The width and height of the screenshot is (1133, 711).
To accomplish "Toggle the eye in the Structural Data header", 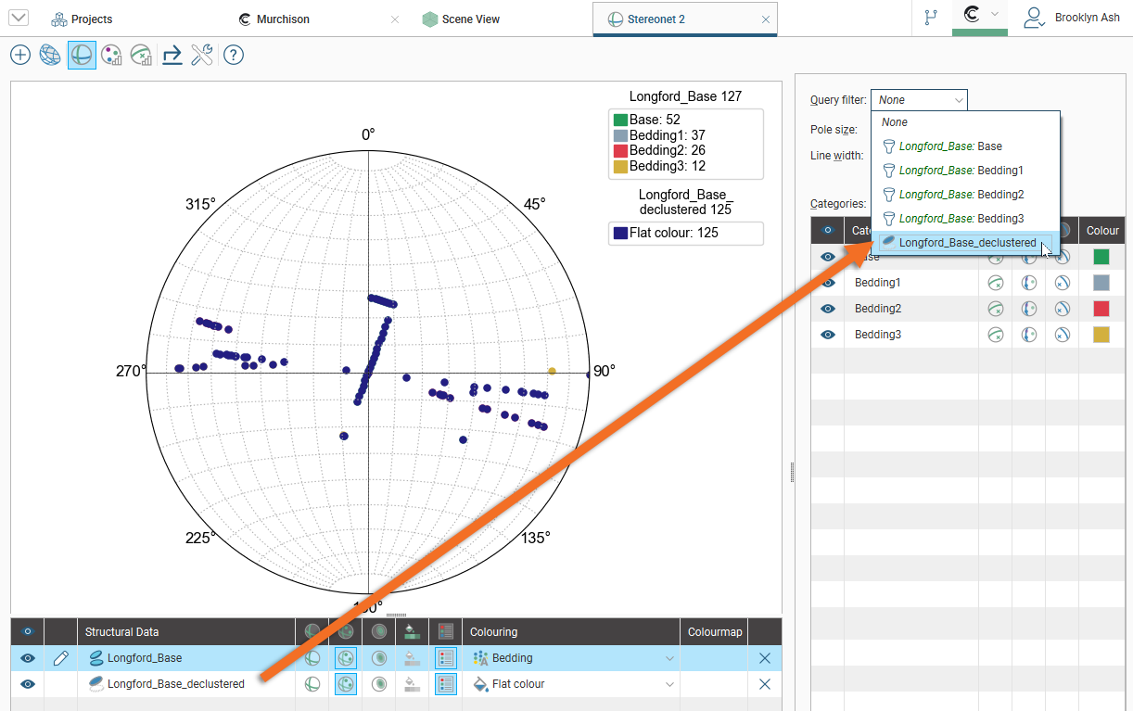I will pos(28,632).
